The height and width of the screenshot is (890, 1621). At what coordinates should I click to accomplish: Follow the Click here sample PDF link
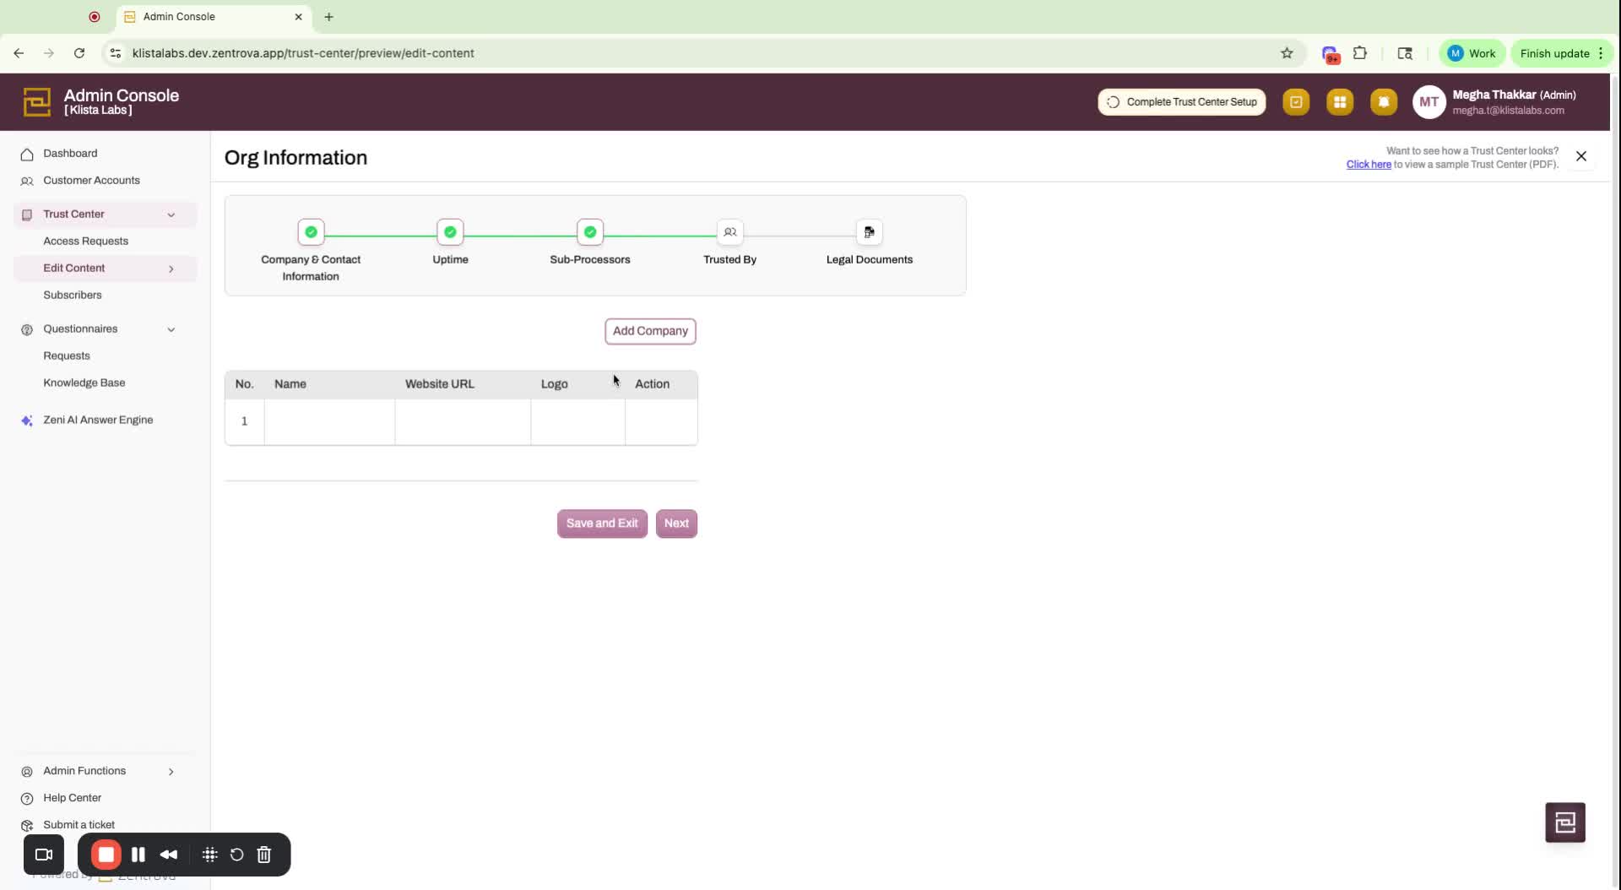(1369, 165)
